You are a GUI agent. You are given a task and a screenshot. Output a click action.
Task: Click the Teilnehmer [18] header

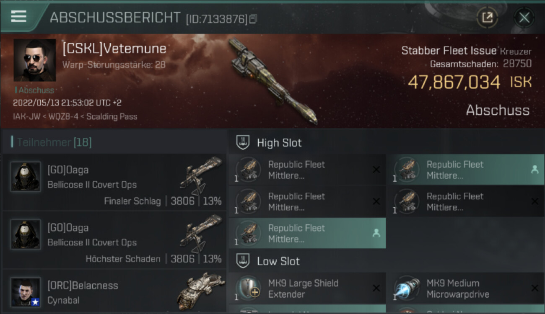(x=54, y=142)
